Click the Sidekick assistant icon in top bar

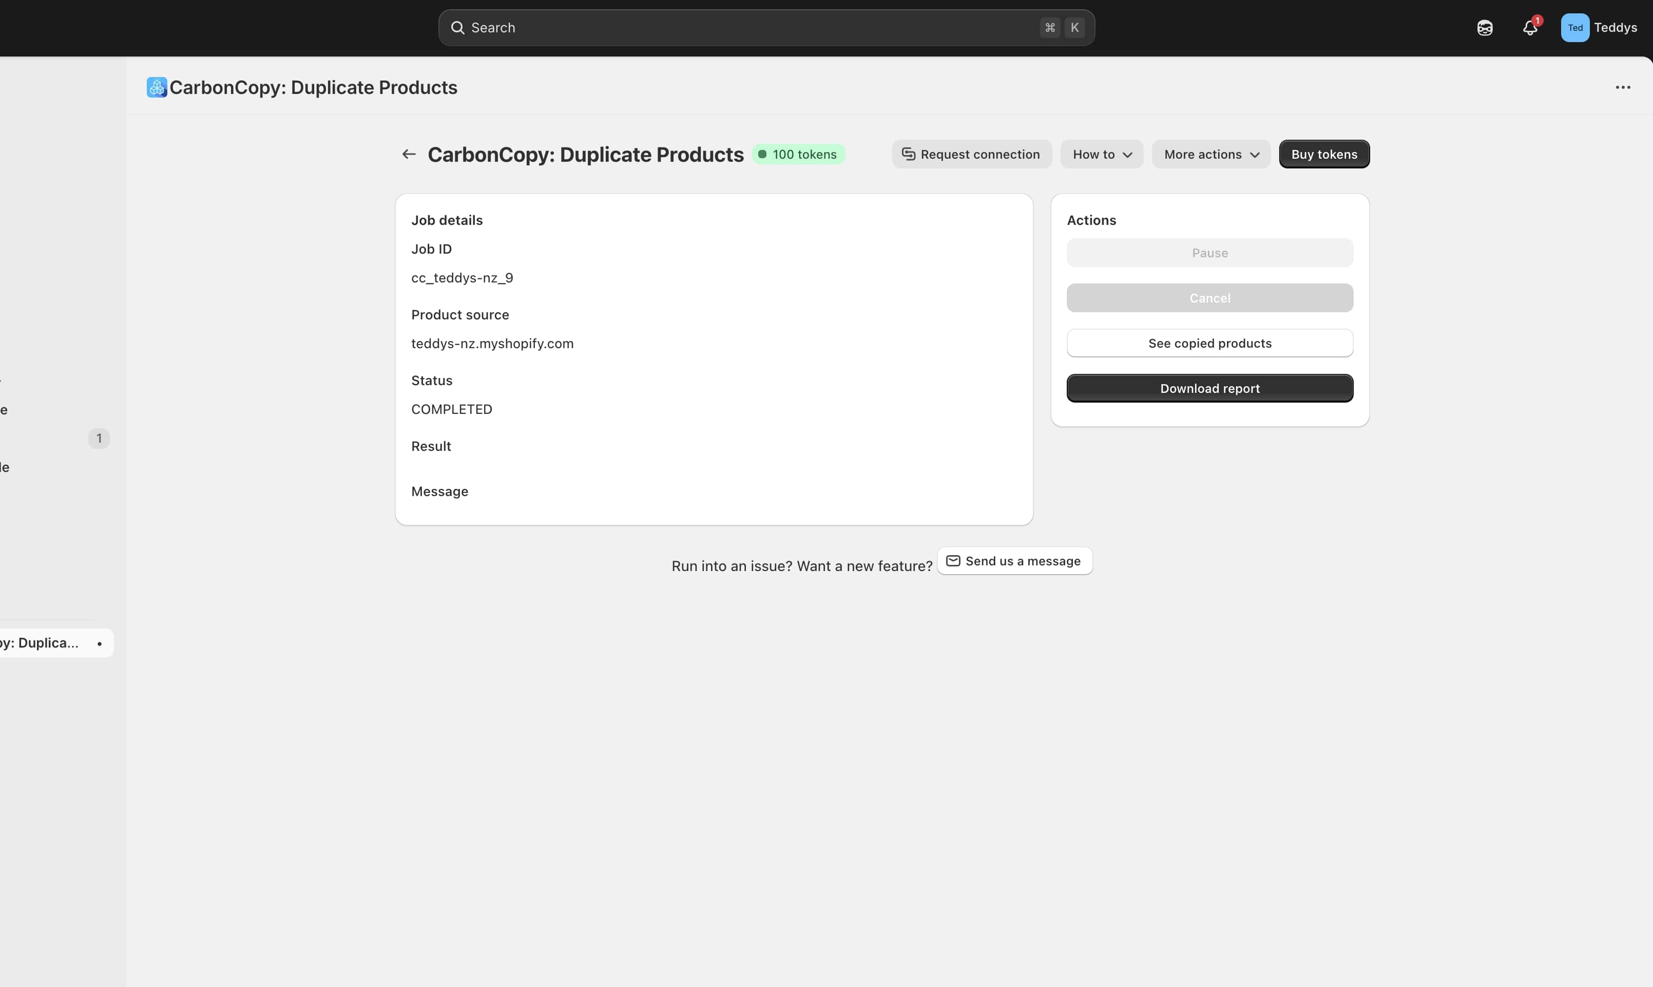click(x=1484, y=28)
